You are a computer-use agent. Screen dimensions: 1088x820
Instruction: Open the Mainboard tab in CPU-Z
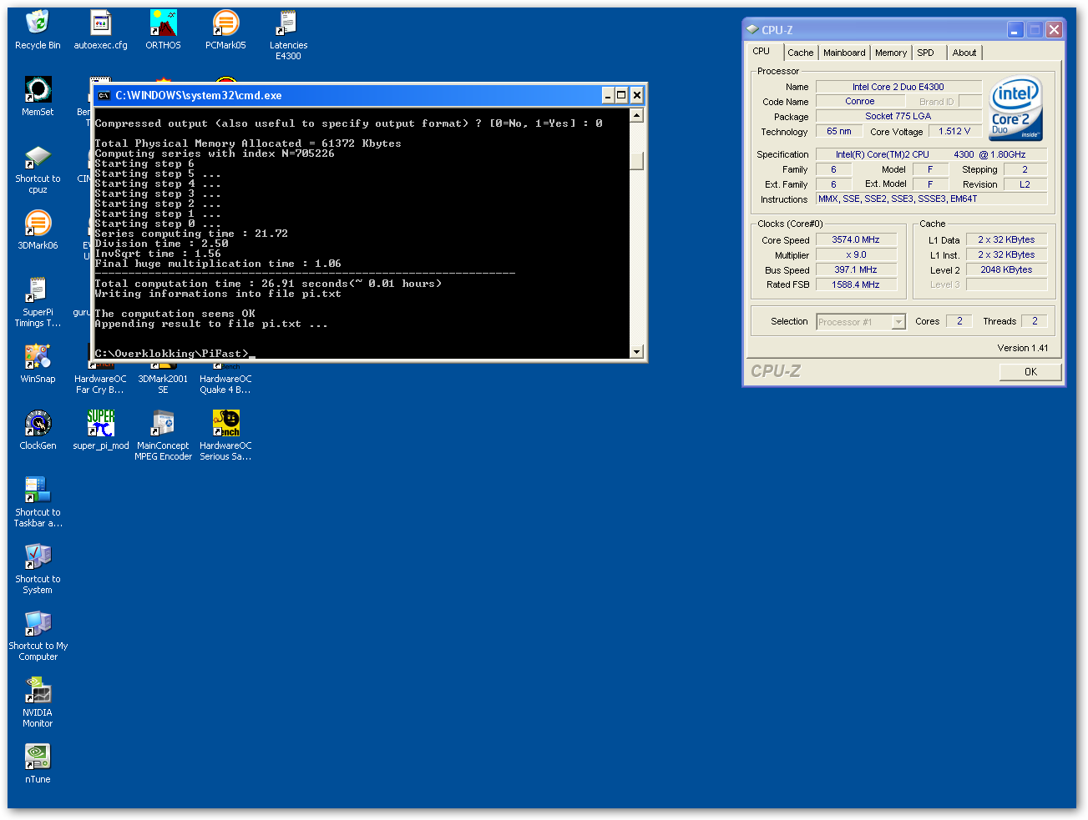844,53
